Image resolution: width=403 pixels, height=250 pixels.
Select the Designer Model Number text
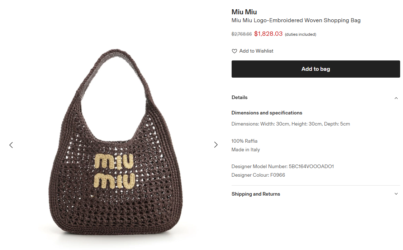coord(283,166)
